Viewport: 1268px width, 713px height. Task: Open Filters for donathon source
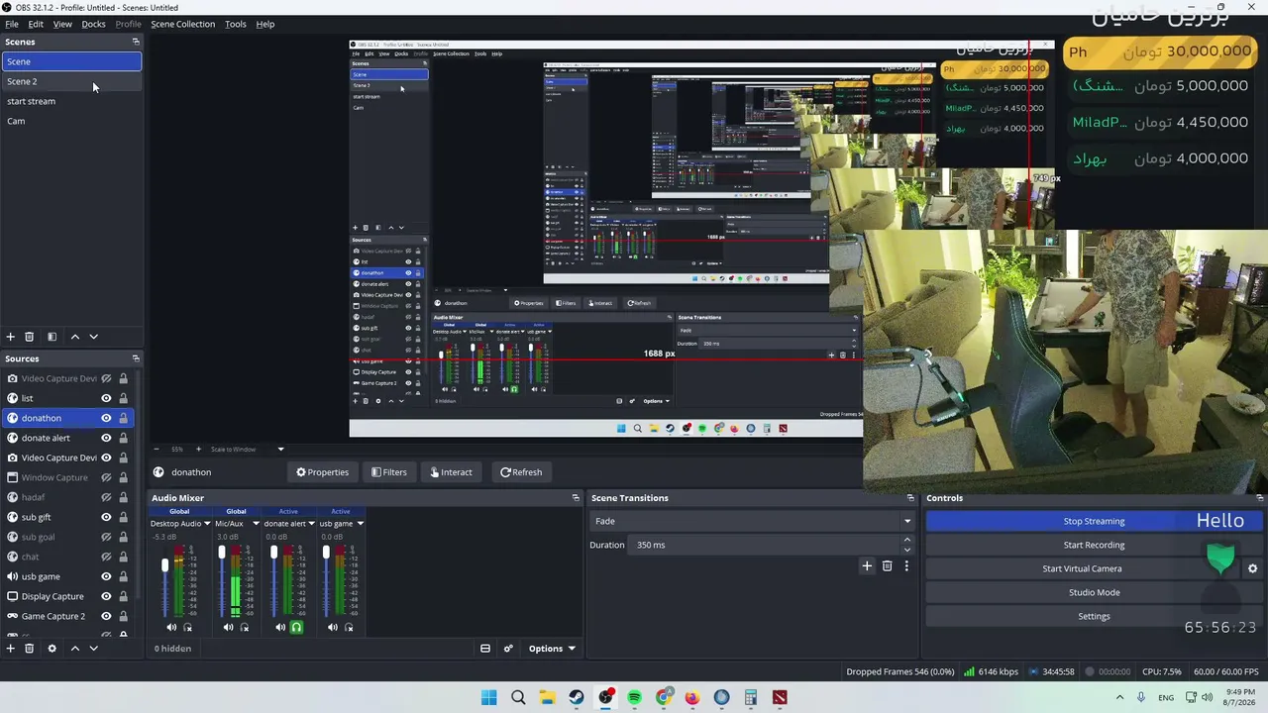[389, 472]
